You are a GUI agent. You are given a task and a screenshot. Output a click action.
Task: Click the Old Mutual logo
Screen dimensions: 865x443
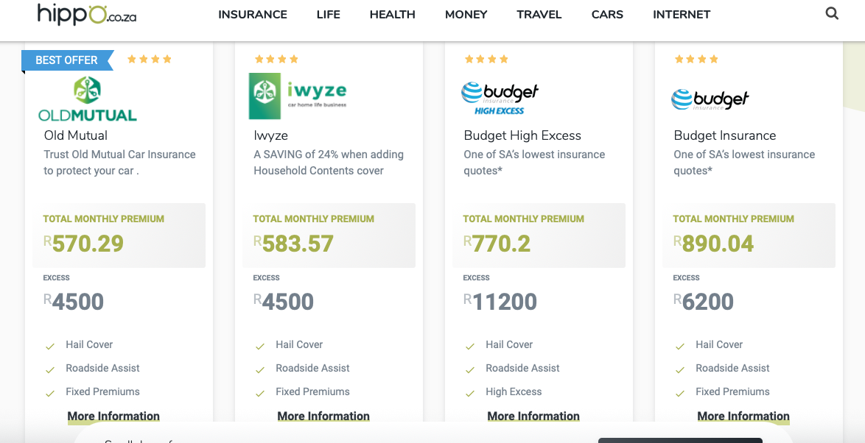point(88,99)
